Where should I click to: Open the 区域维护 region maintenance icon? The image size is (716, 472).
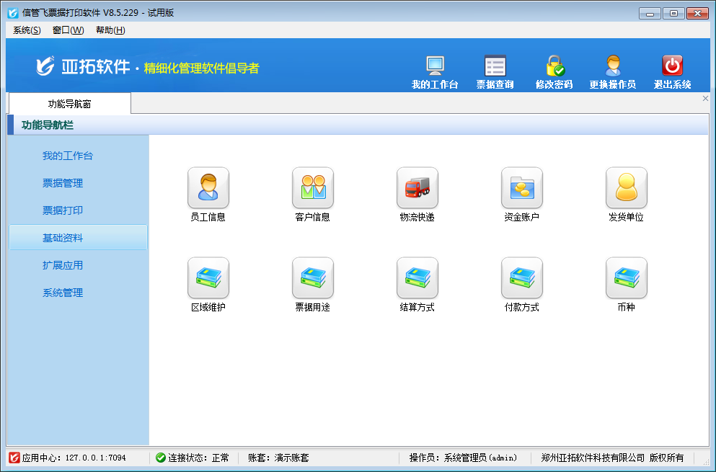click(208, 278)
